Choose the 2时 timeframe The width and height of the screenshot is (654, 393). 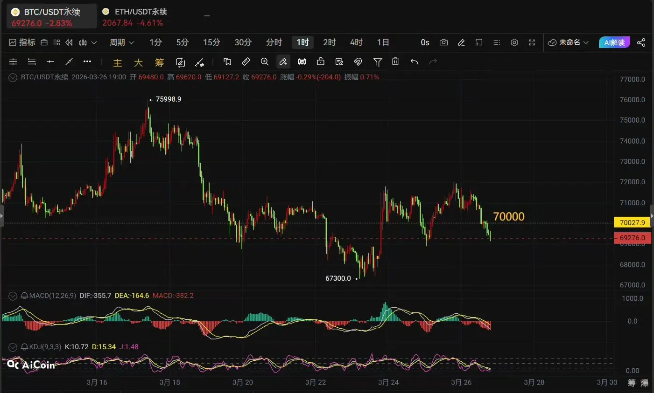coord(330,42)
